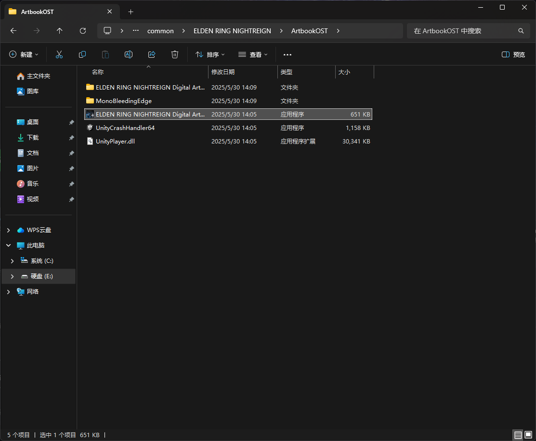Expand chevron after common in address bar
The width and height of the screenshot is (536, 441).
click(183, 31)
